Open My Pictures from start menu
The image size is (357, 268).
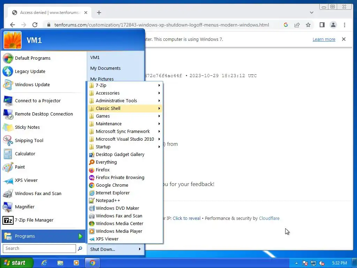pos(115,79)
